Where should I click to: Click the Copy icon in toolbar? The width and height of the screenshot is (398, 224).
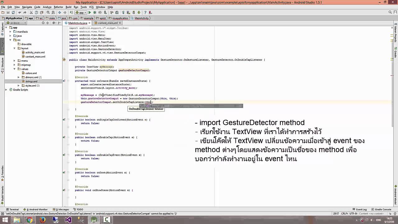coord(36,12)
